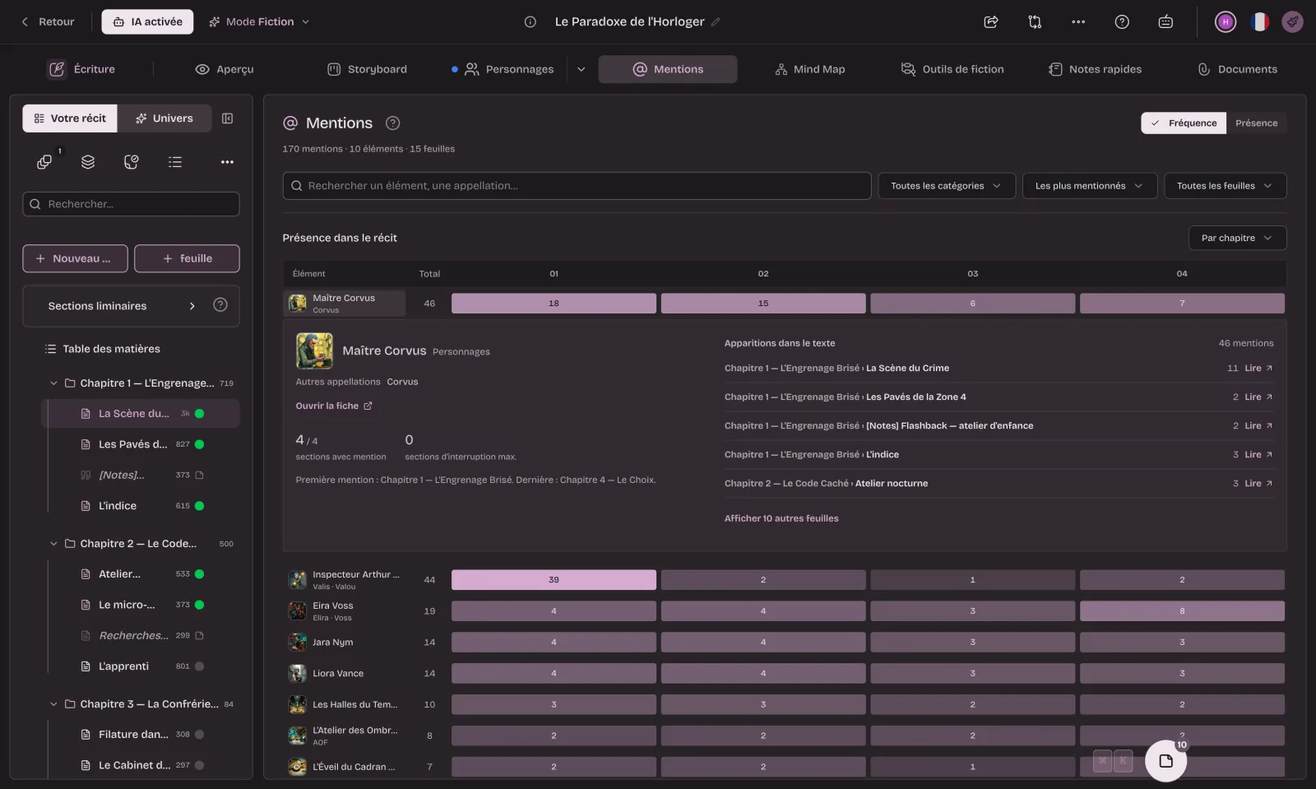Click the purple user avatar icon
Viewport: 1316px width, 789px height.
click(x=1226, y=22)
